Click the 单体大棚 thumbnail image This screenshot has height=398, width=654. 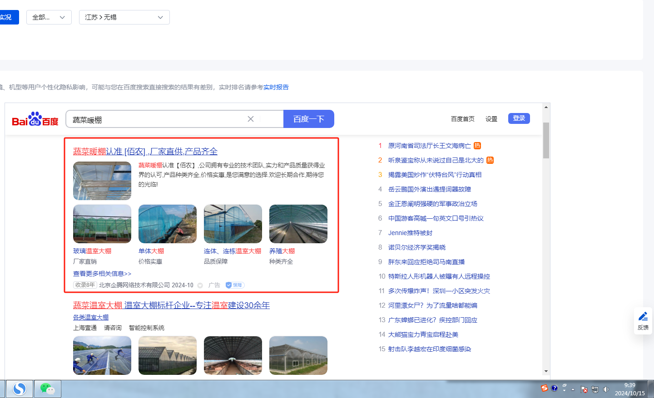(x=168, y=224)
